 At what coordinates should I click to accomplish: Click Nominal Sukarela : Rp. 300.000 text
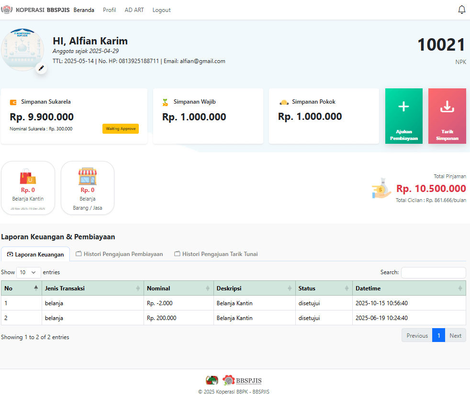click(41, 129)
